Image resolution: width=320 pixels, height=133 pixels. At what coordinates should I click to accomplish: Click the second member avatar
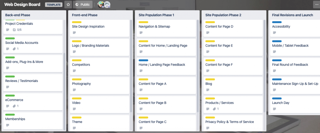click(x=107, y=4)
